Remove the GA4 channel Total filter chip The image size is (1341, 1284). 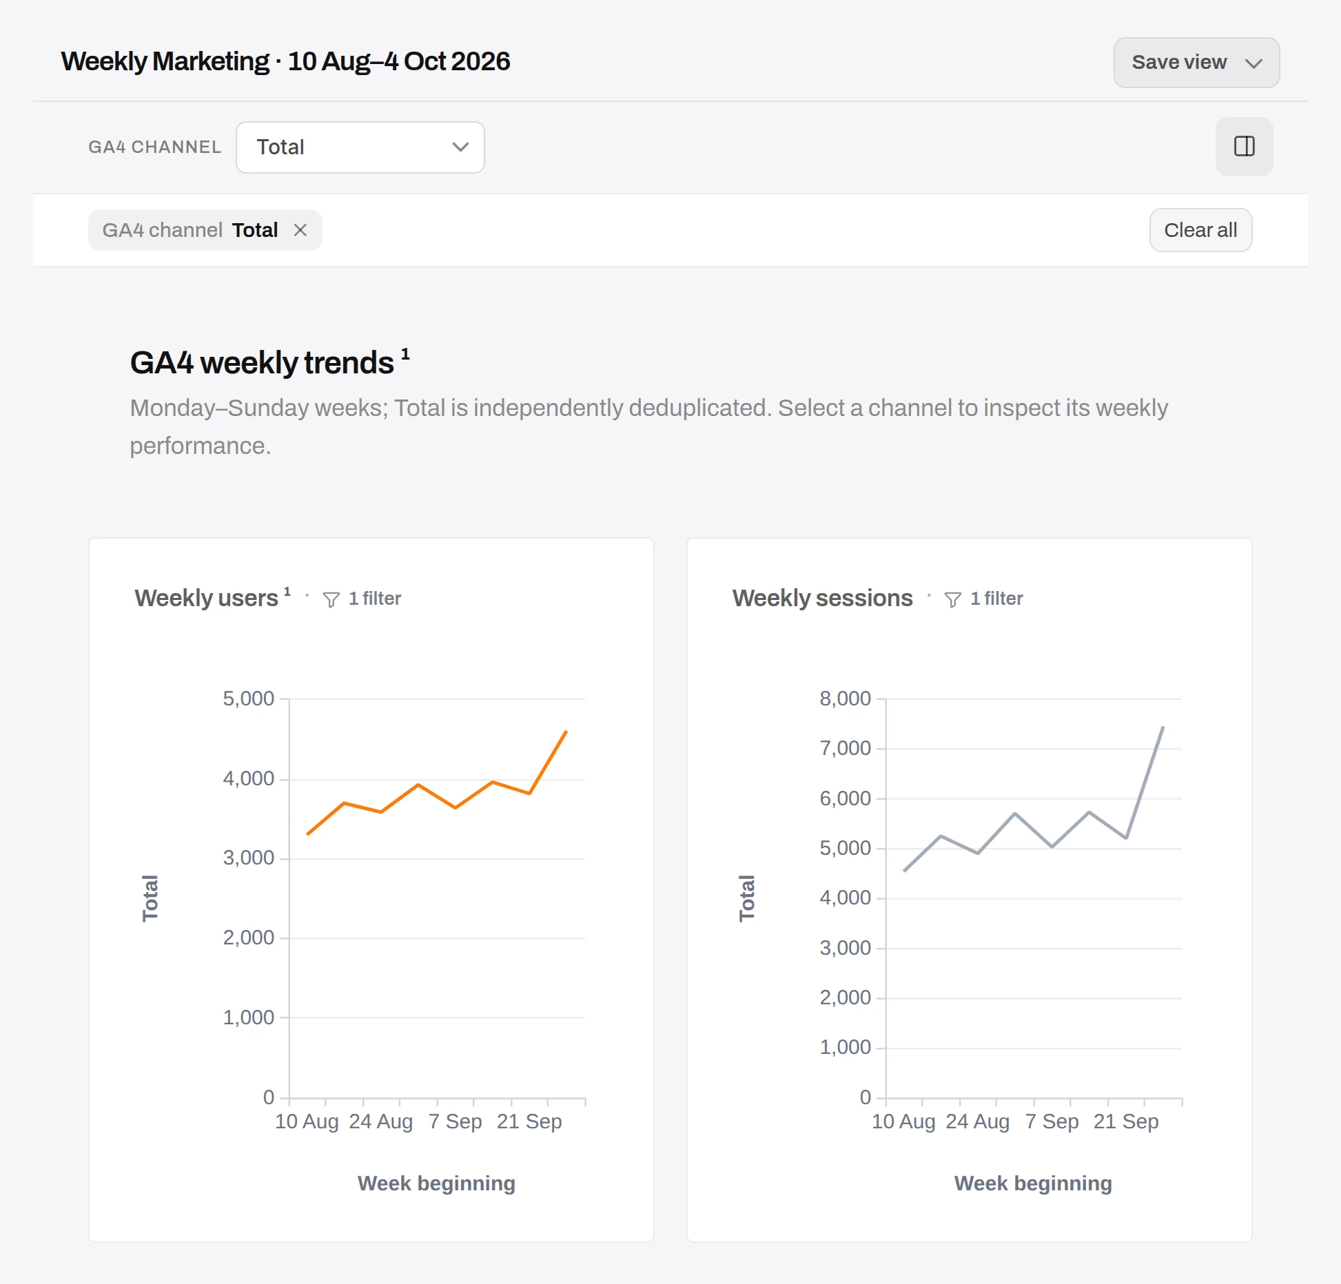coord(300,230)
